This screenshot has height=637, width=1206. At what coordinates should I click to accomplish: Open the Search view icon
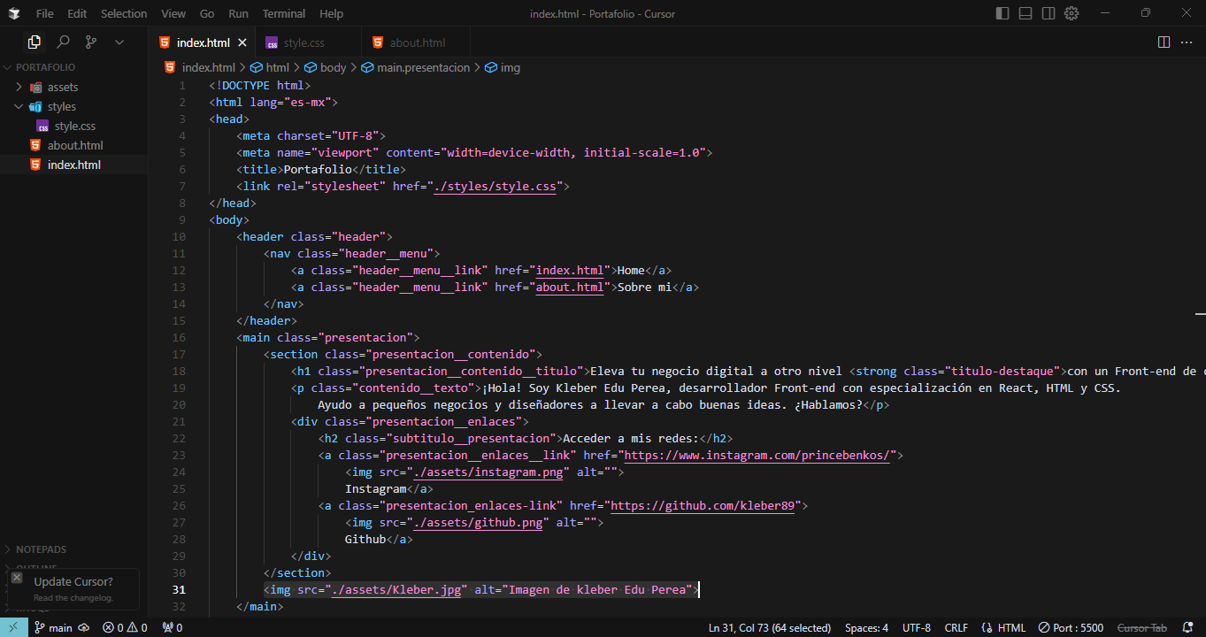[x=63, y=42]
